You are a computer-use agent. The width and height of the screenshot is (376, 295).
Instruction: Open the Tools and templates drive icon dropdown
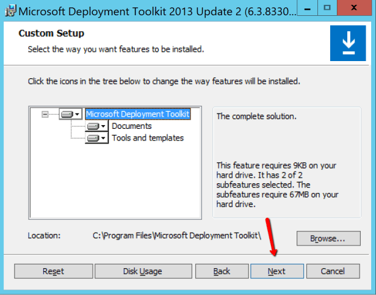click(96, 138)
